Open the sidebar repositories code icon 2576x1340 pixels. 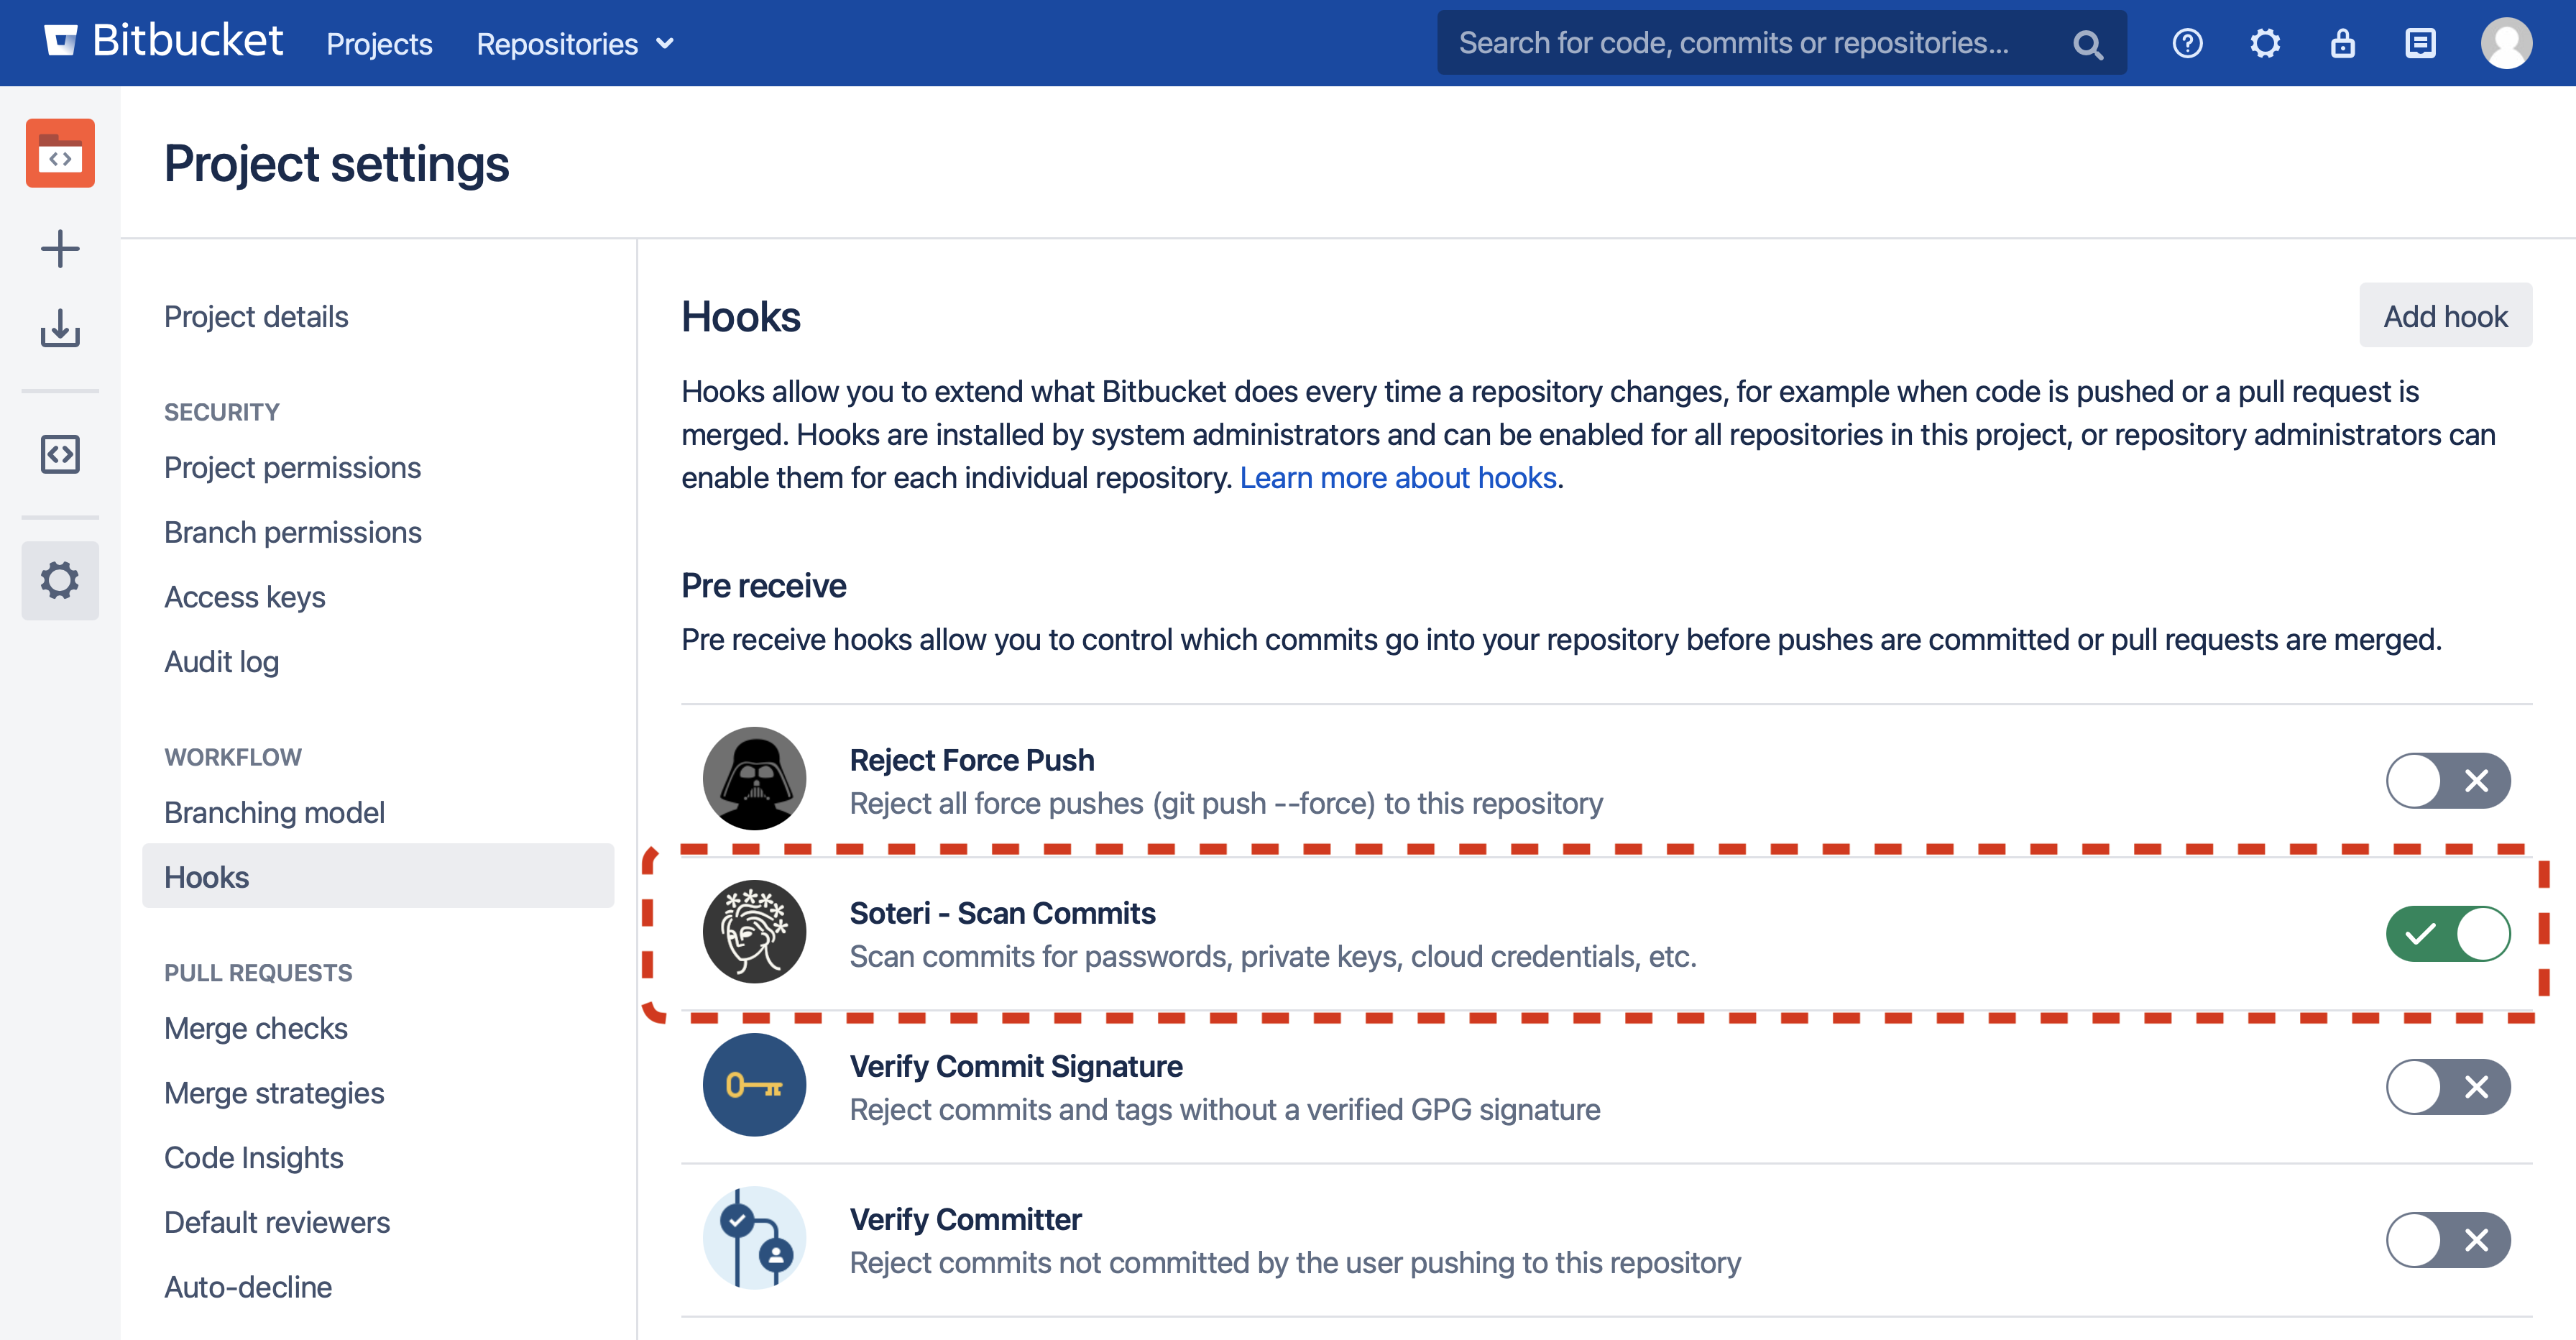click(x=60, y=454)
